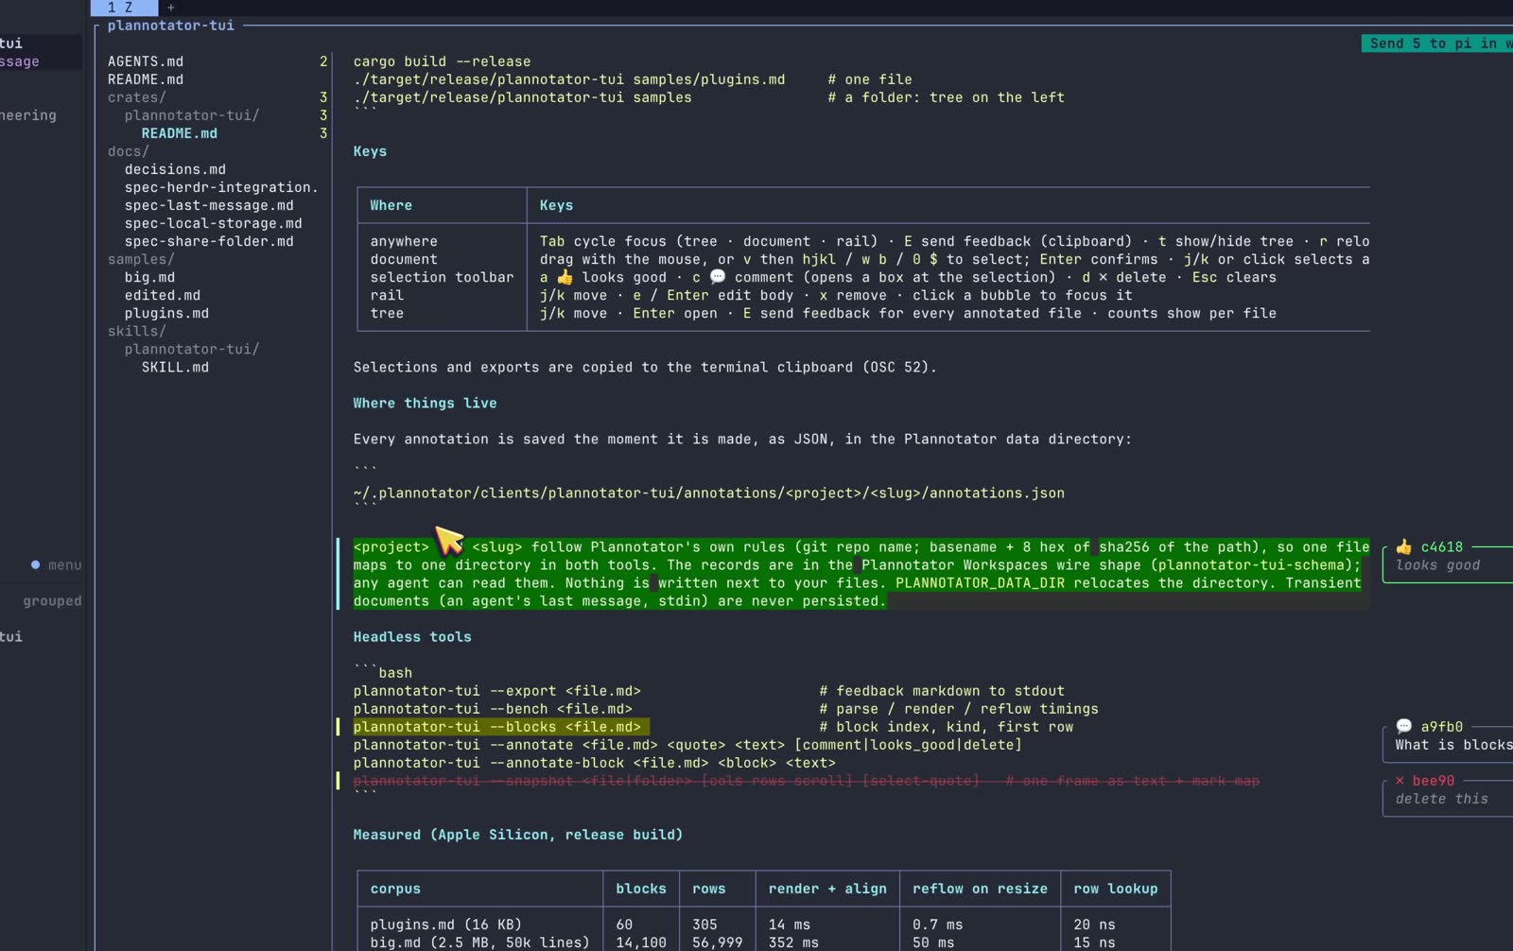The width and height of the screenshot is (1513, 951).
Task: Click the plannotator-tui pane title
Action: (x=171, y=26)
